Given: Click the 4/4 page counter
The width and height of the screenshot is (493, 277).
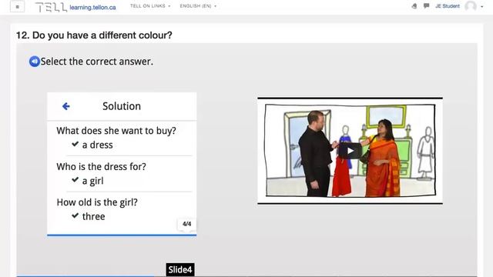Looking at the screenshot, I should [x=186, y=224].
